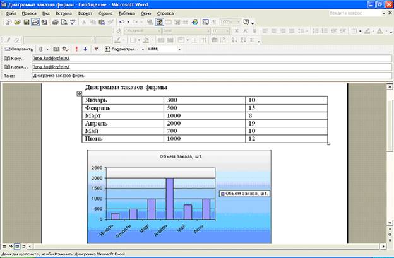Open the Таблица menu
The image size is (394, 258).
tap(126, 13)
